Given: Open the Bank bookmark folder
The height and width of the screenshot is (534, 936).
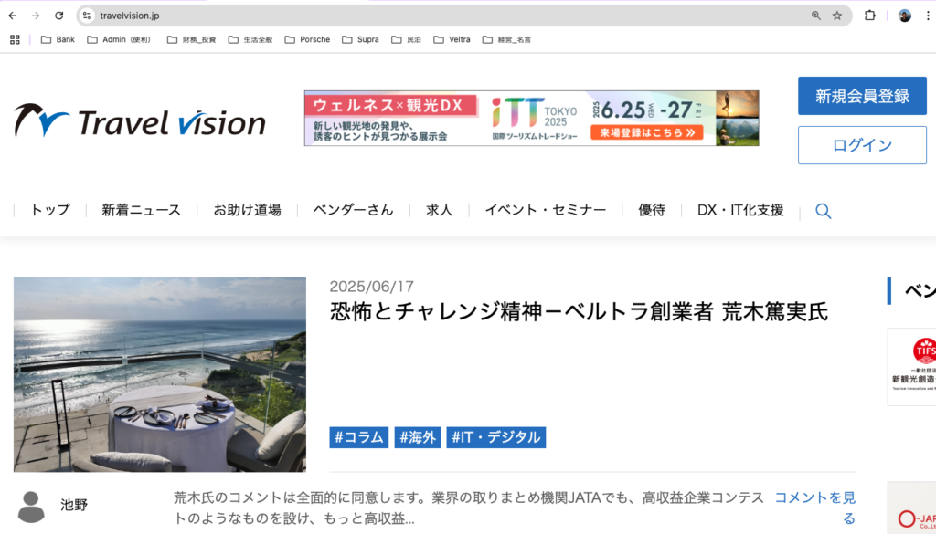Looking at the screenshot, I should (58, 39).
